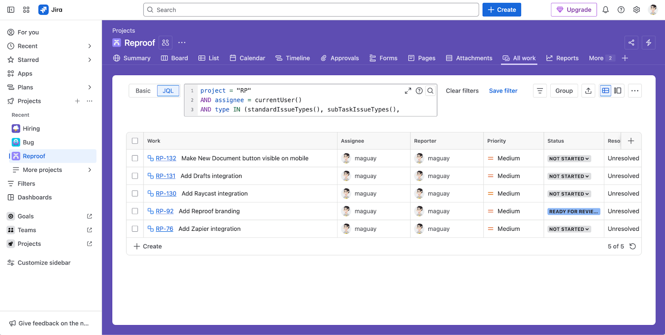
Task: Open the RP-76 work item link
Action: click(164, 229)
